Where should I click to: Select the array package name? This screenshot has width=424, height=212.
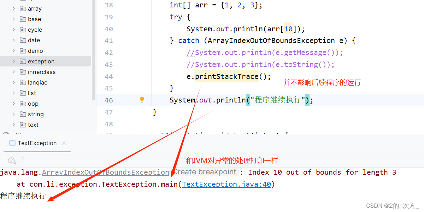point(35,9)
